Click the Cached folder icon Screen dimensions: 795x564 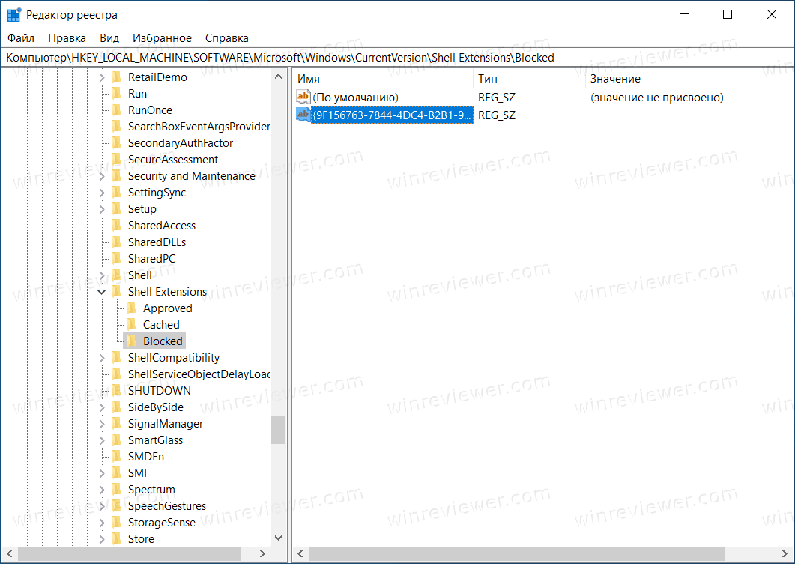(x=132, y=325)
